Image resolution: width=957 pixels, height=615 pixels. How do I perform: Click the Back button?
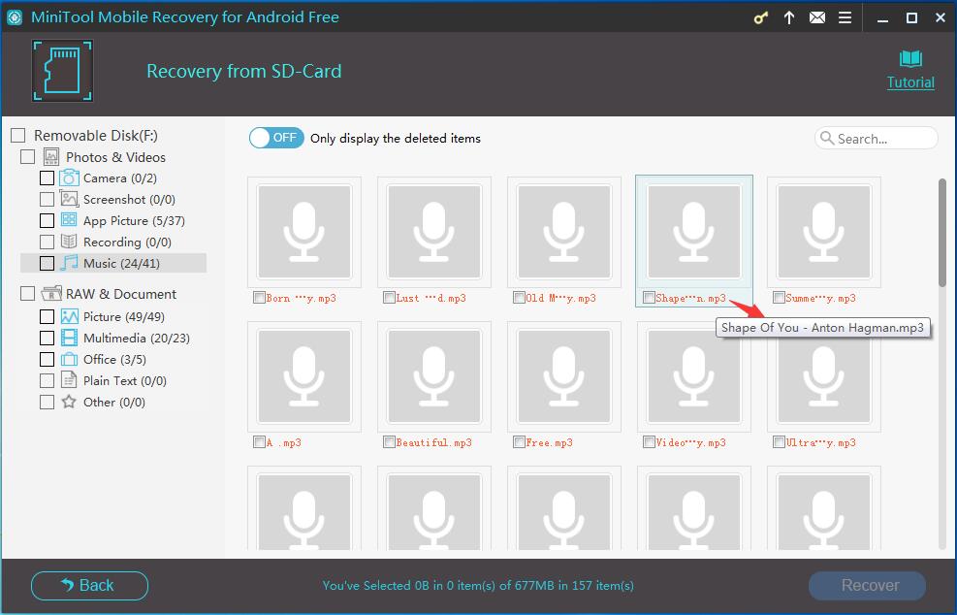tap(89, 585)
